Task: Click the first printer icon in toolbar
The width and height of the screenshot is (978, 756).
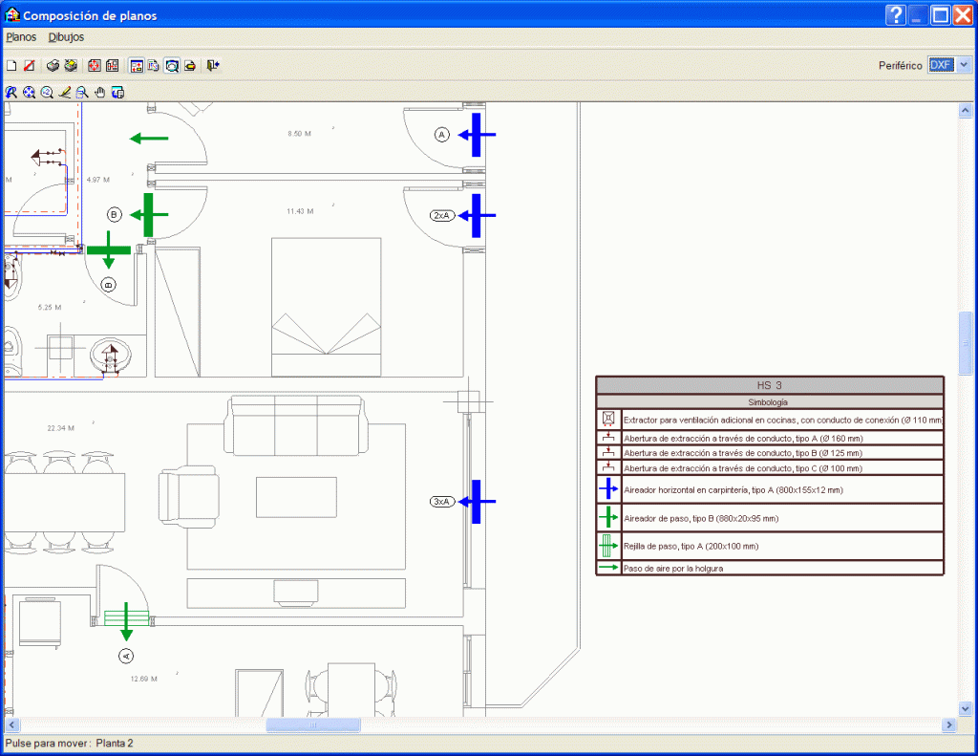Action: coord(53,66)
